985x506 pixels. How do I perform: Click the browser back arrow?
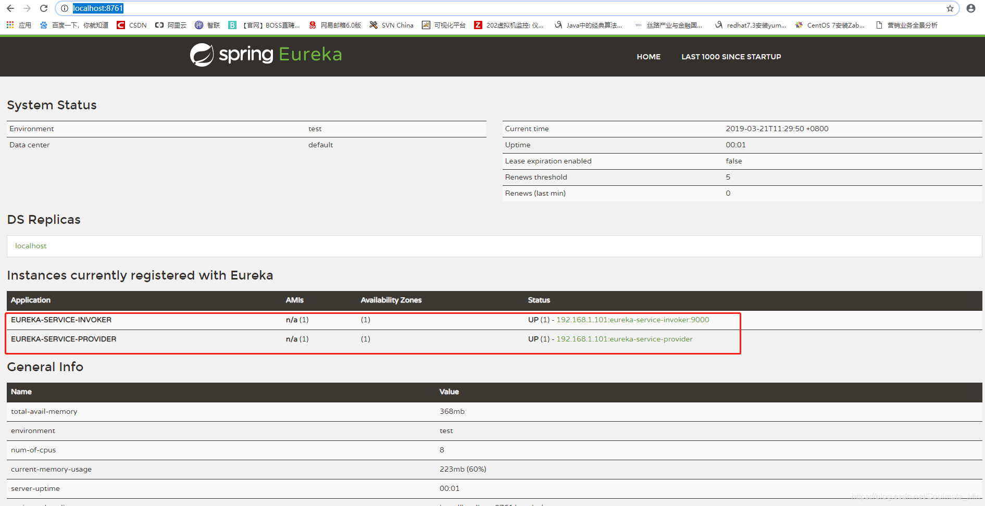pos(10,8)
